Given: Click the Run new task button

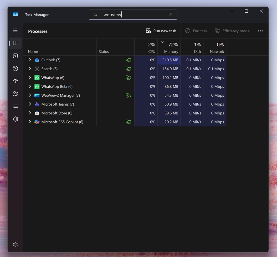Looking at the screenshot, I should pos(161,31).
